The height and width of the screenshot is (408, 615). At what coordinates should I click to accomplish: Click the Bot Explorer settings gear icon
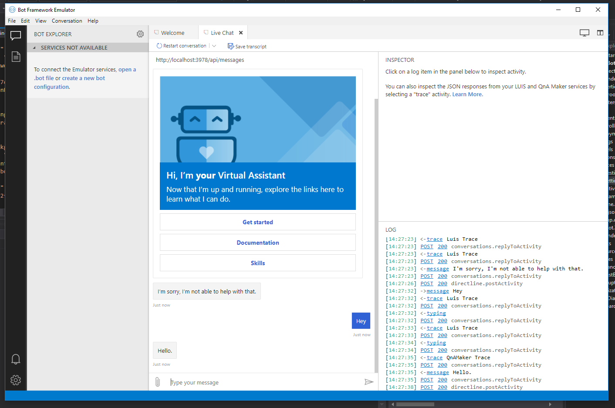[x=140, y=34]
